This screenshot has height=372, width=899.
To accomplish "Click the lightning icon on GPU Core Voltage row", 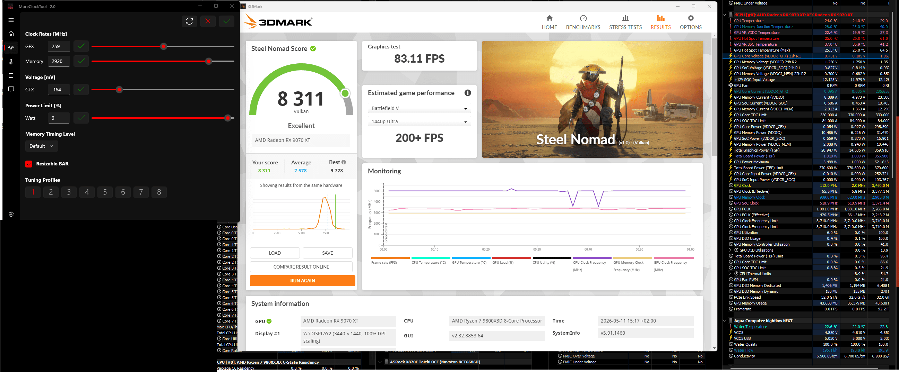I will coord(731,56).
